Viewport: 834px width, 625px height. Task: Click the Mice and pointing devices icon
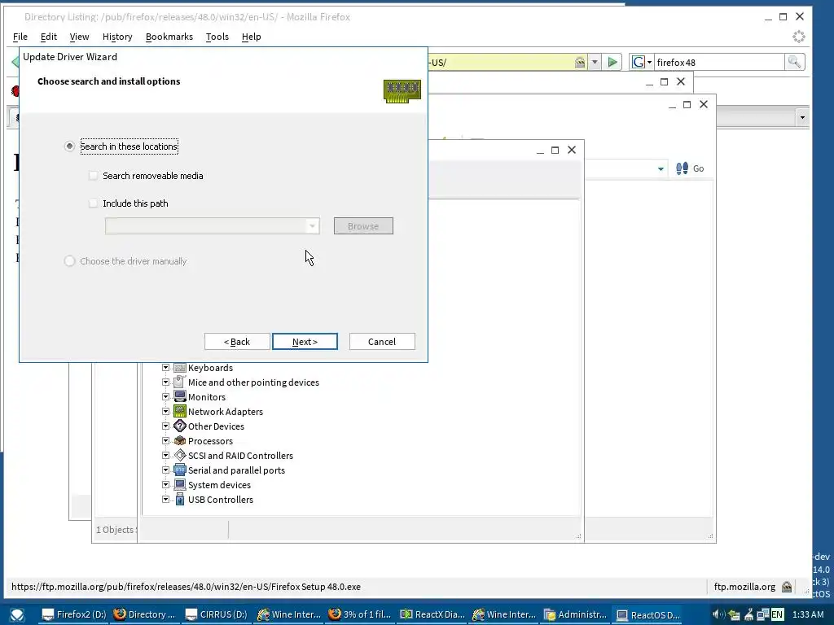pyautogui.click(x=180, y=382)
